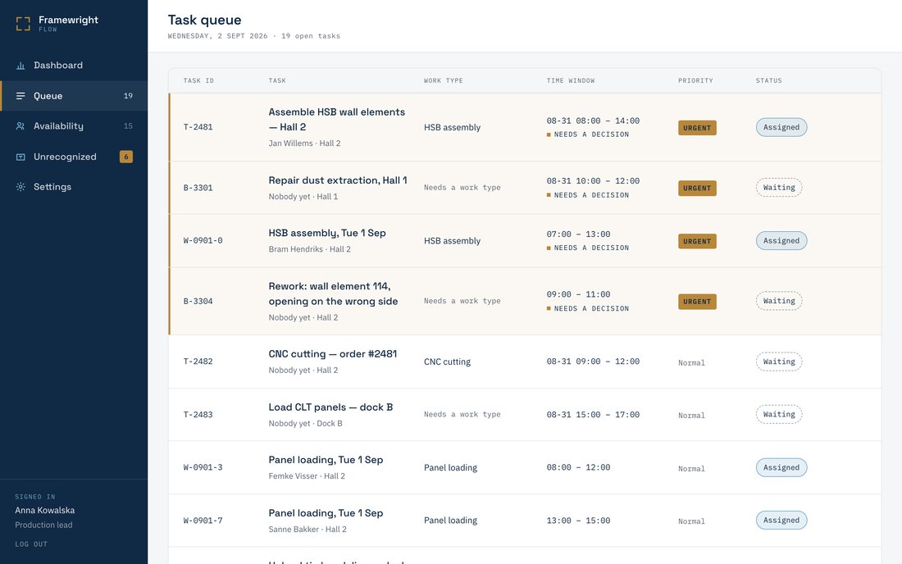Click the Task column header
The image size is (902, 564).
277,80
